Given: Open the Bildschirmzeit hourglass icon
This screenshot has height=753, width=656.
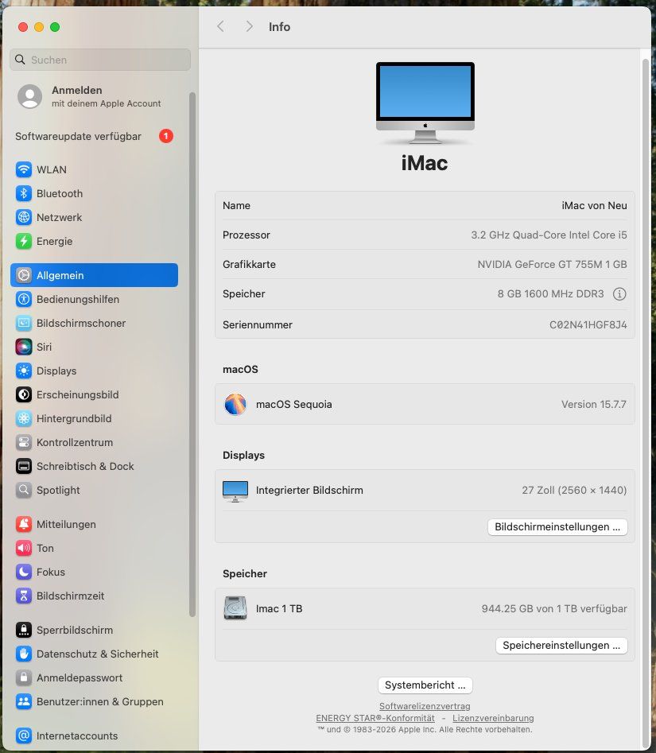Looking at the screenshot, I should (x=24, y=596).
